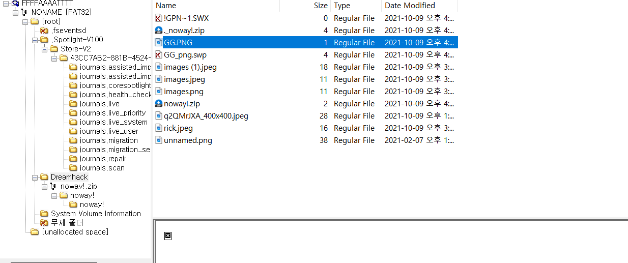Click the journals.scan folder icon

73,168
